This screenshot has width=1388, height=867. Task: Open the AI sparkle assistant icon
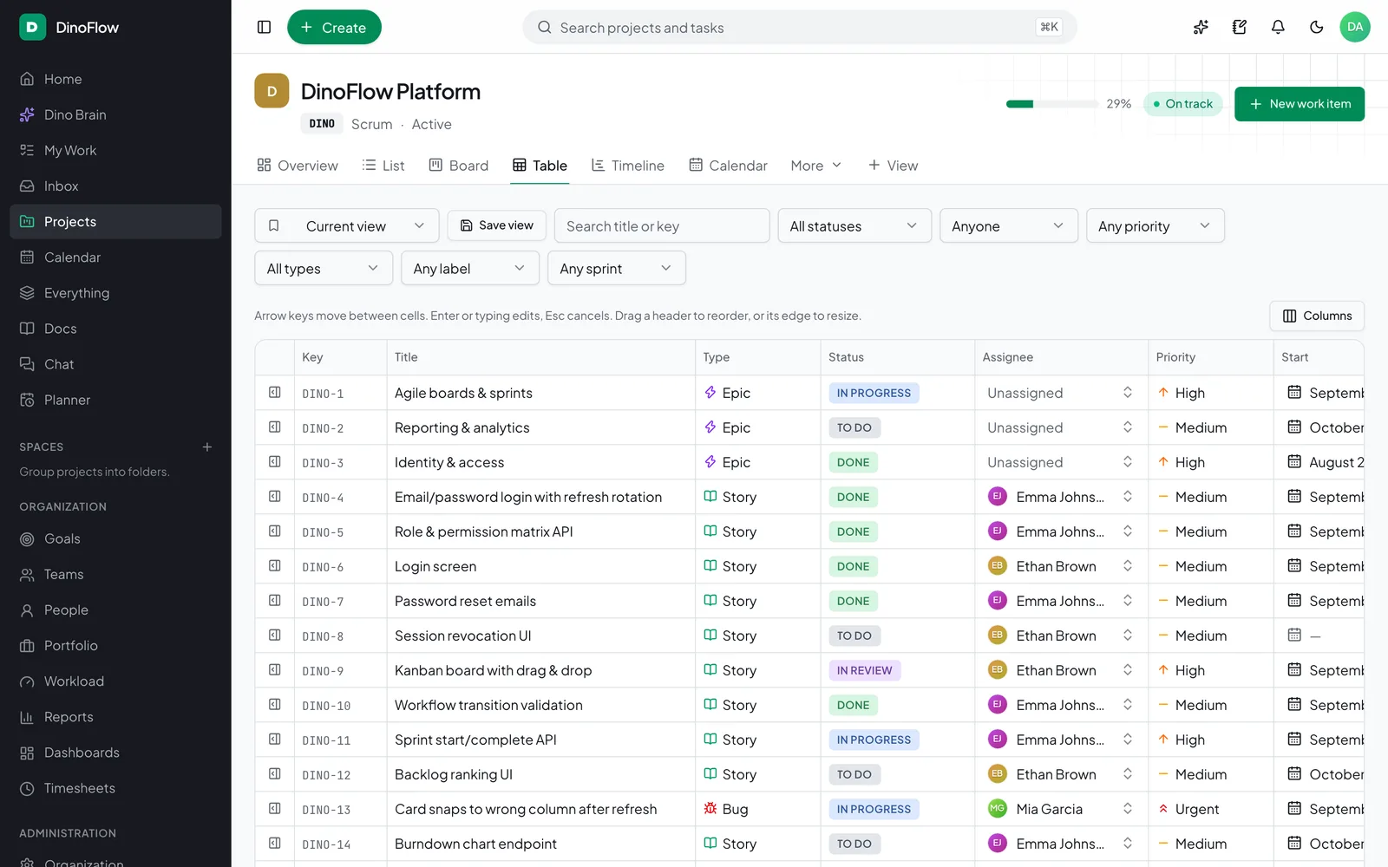pyautogui.click(x=1201, y=27)
